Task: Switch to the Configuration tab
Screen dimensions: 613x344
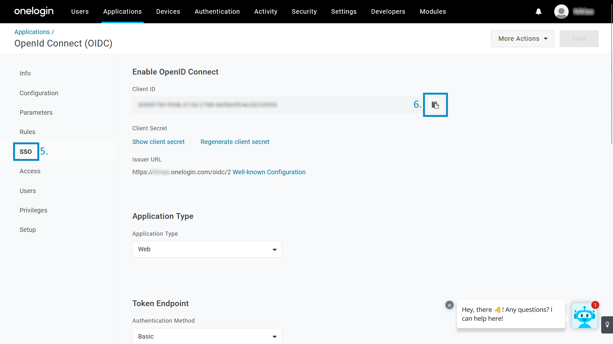Action: pos(39,93)
